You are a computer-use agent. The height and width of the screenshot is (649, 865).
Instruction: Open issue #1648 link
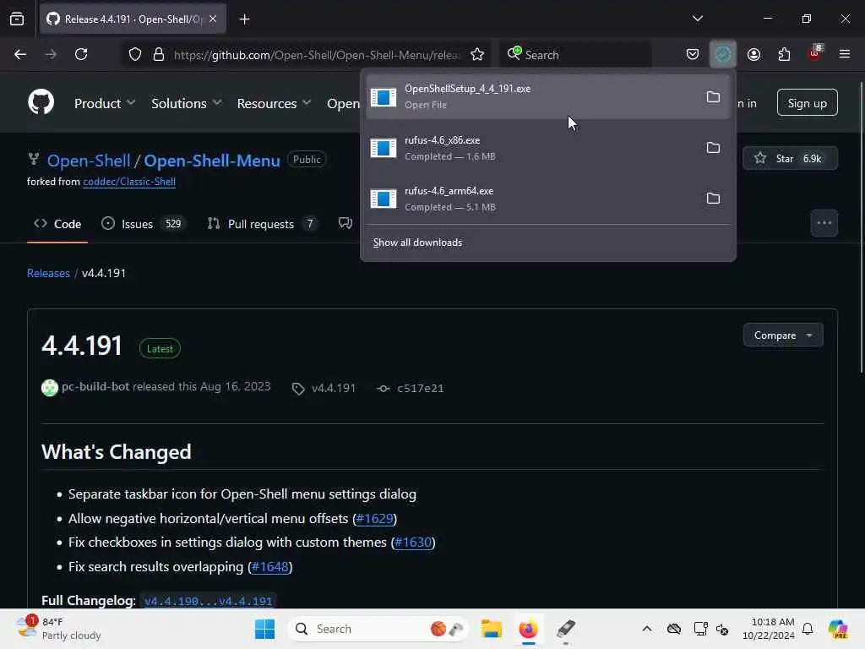coord(269,567)
